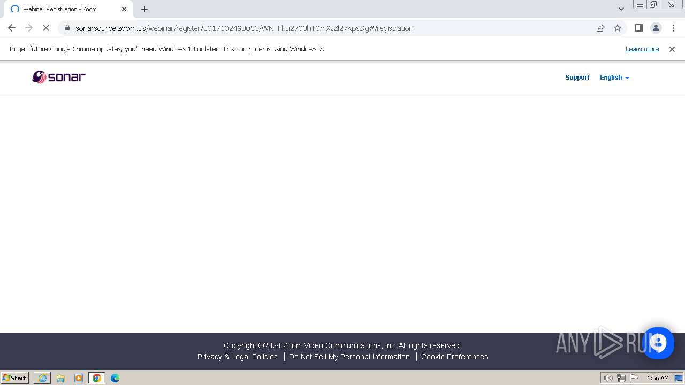685x385 pixels.
Task: Click the volume speaker tray icon
Action: tap(608, 378)
